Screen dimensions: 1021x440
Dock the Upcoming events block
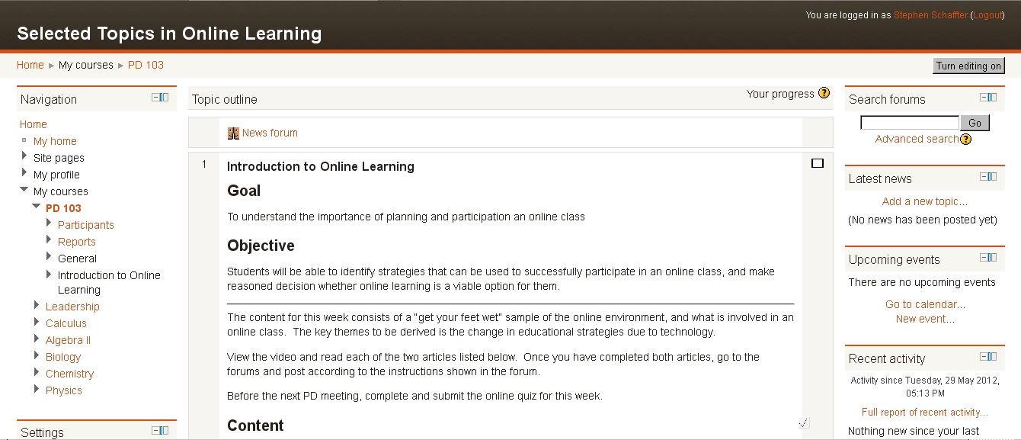pos(992,258)
